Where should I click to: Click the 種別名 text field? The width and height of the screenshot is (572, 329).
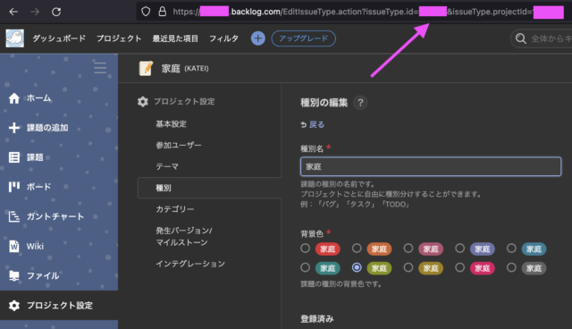(431, 166)
